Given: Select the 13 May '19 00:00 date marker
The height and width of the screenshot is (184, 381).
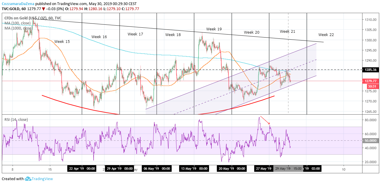Looking at the screenshot, I should tap(194, 169).
